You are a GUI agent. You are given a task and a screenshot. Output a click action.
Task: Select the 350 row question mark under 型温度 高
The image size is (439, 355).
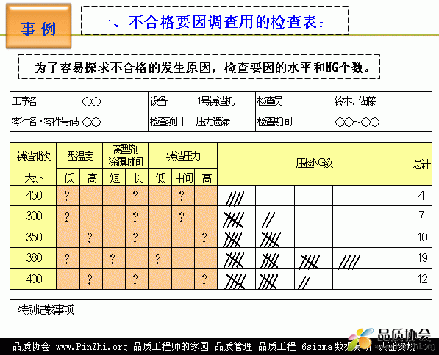pos(90,238)
